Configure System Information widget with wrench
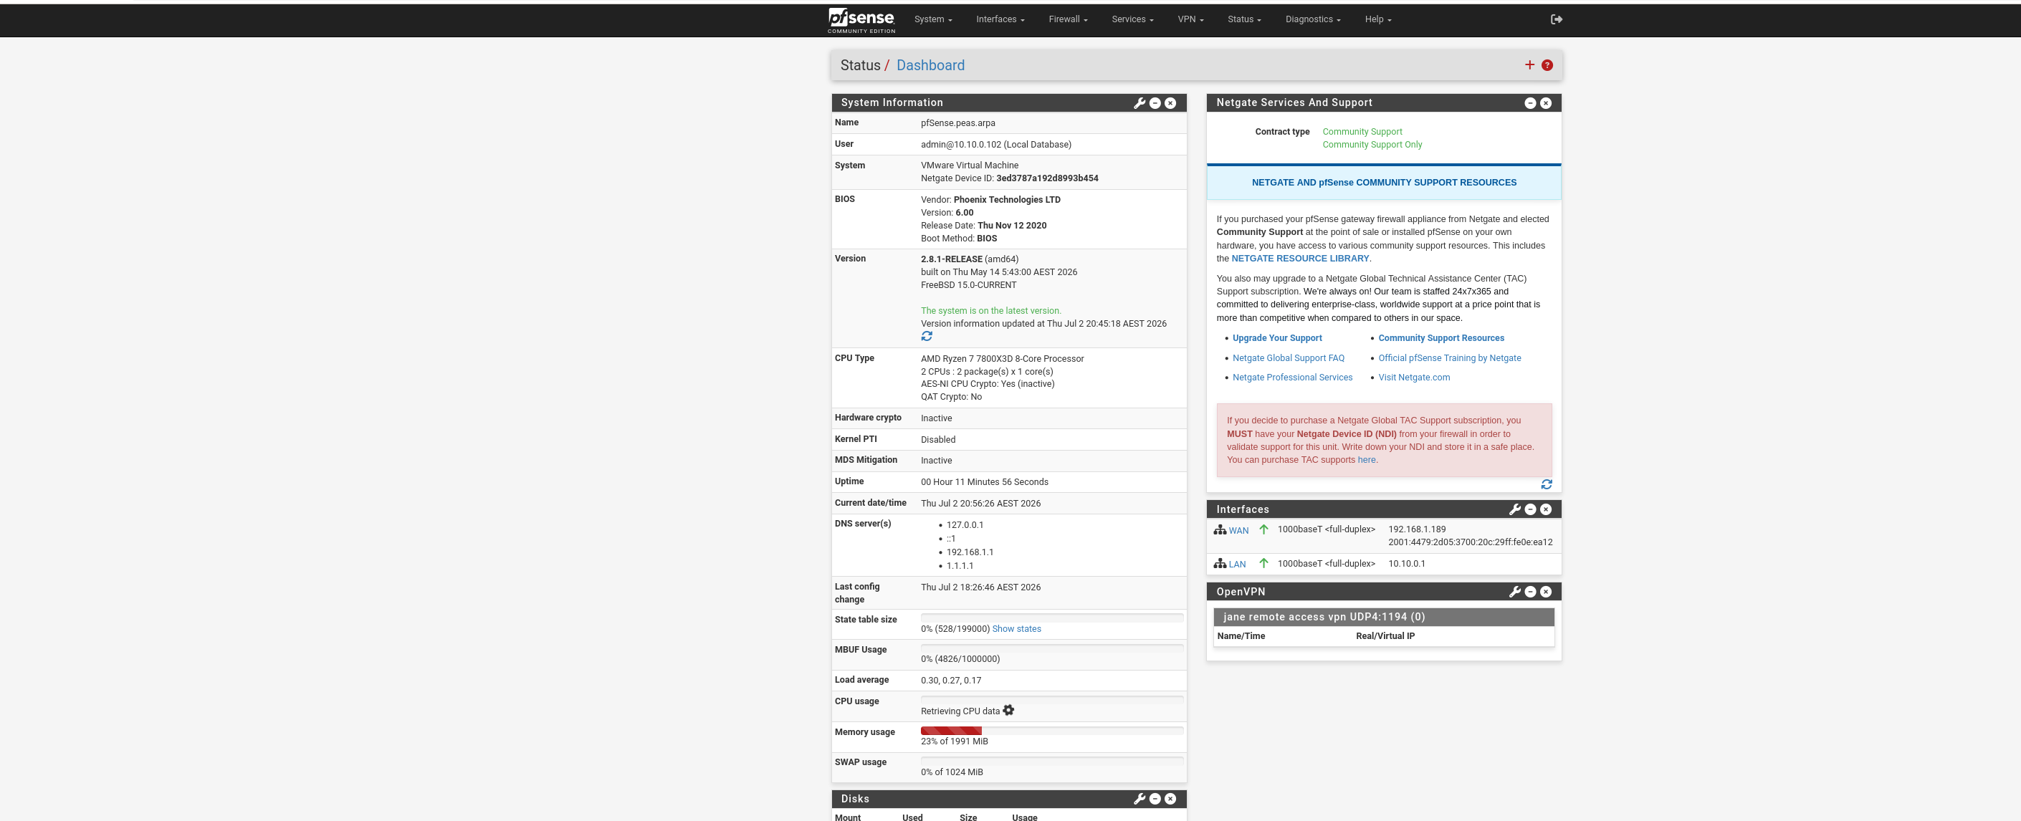This screenshot has height=821, width=2021. [1139, 102]
